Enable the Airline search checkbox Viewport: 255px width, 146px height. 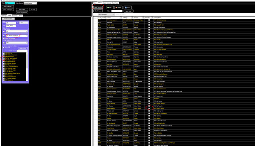(4, 36)
